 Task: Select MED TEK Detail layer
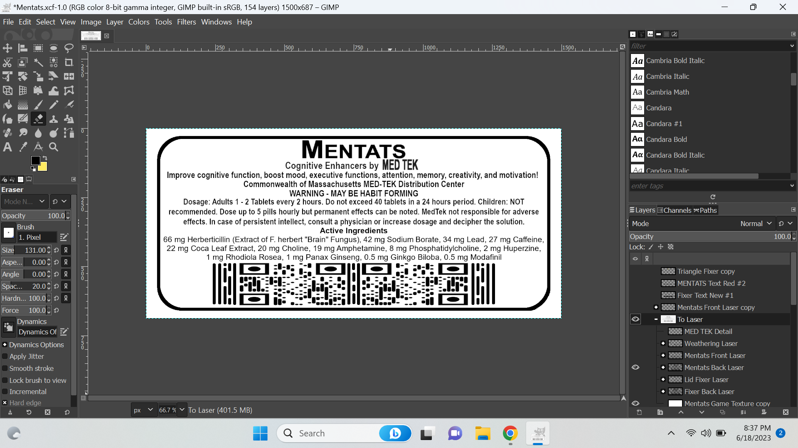(708, 331)
